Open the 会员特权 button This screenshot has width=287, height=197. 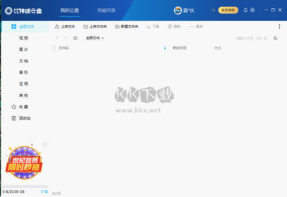click(x=228, y=10)
